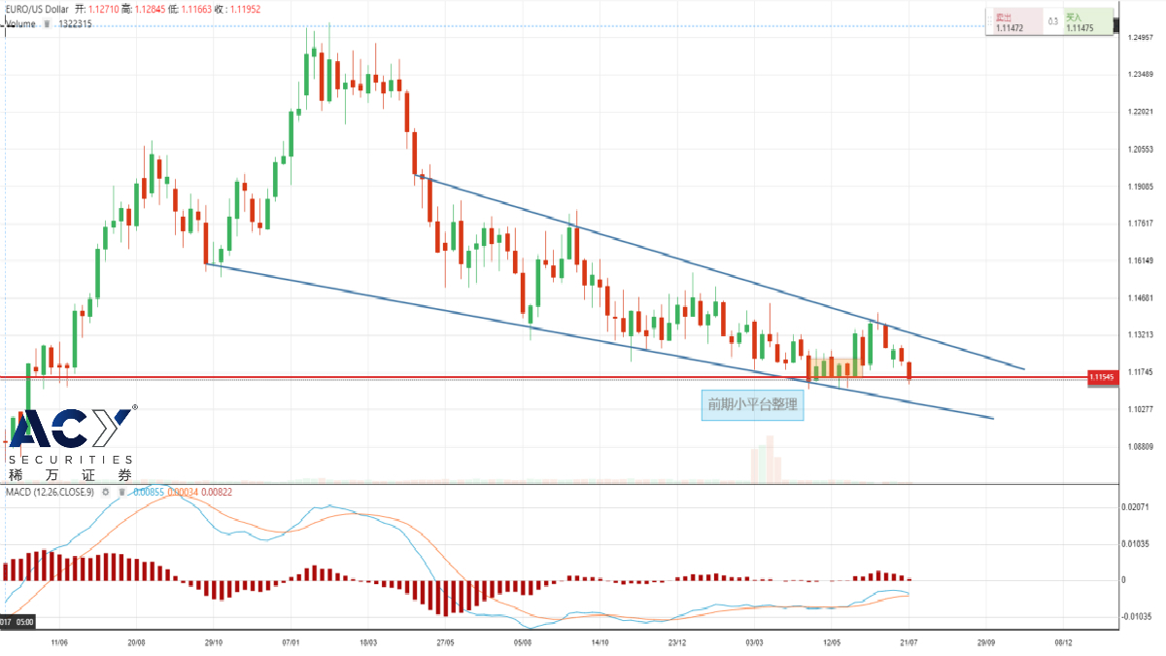This screenshot has width=1166, height=656.
Task: Remove the MACD indicator with trash icon
Action: coord(121,493)
